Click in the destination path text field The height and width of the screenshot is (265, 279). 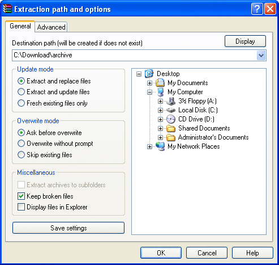(134, 55)
